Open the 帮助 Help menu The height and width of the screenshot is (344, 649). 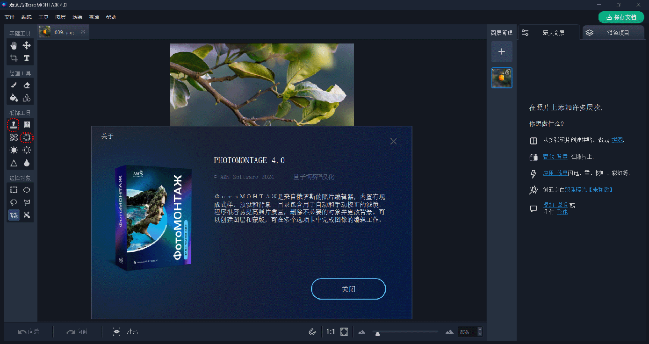point(111,17)
